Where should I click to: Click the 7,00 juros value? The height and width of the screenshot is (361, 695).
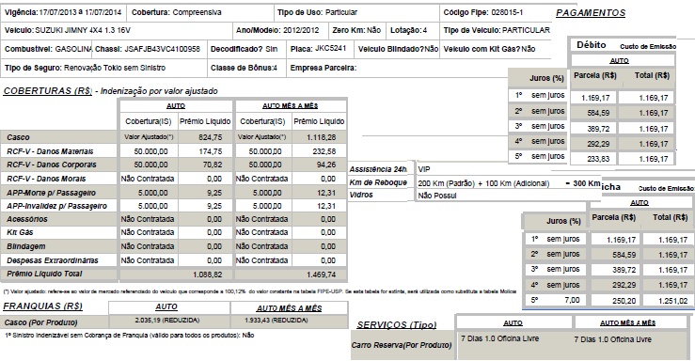pos(572,300)
